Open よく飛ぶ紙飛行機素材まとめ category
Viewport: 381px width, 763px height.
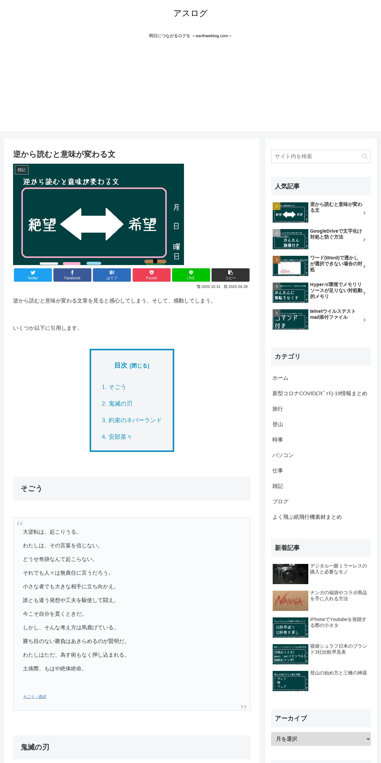click(307, 517)
